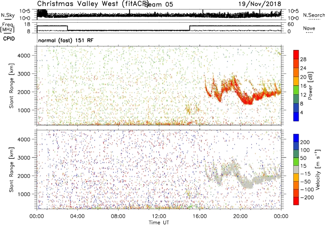Image resolution: width=325 pixels, height=225 pixels.
Task: Click the '200' tick on the velocity scale
Action: 305,142
